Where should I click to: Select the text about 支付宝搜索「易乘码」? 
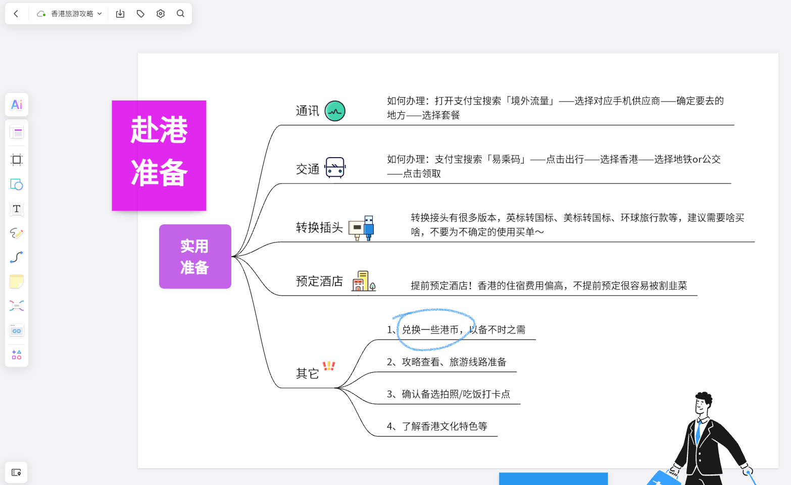554,167
